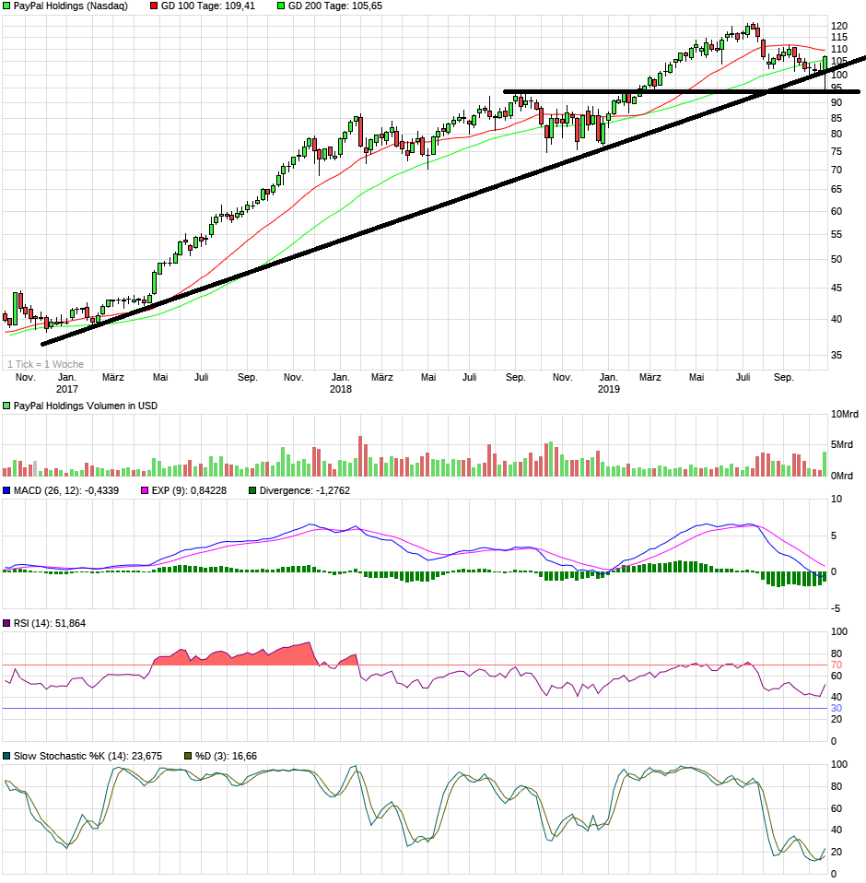Click the teal Slow Stochastic %K swatch

pos(6,756)
